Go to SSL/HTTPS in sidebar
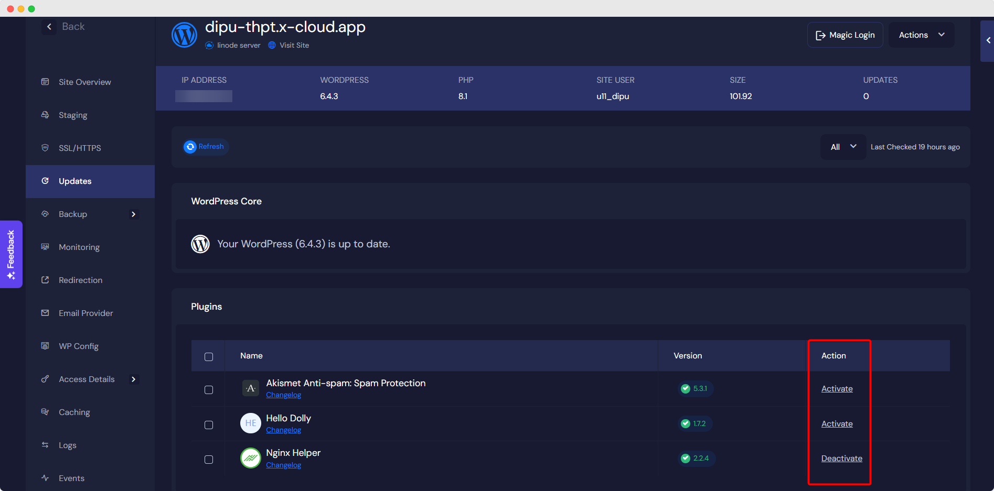 pos(80,148)
